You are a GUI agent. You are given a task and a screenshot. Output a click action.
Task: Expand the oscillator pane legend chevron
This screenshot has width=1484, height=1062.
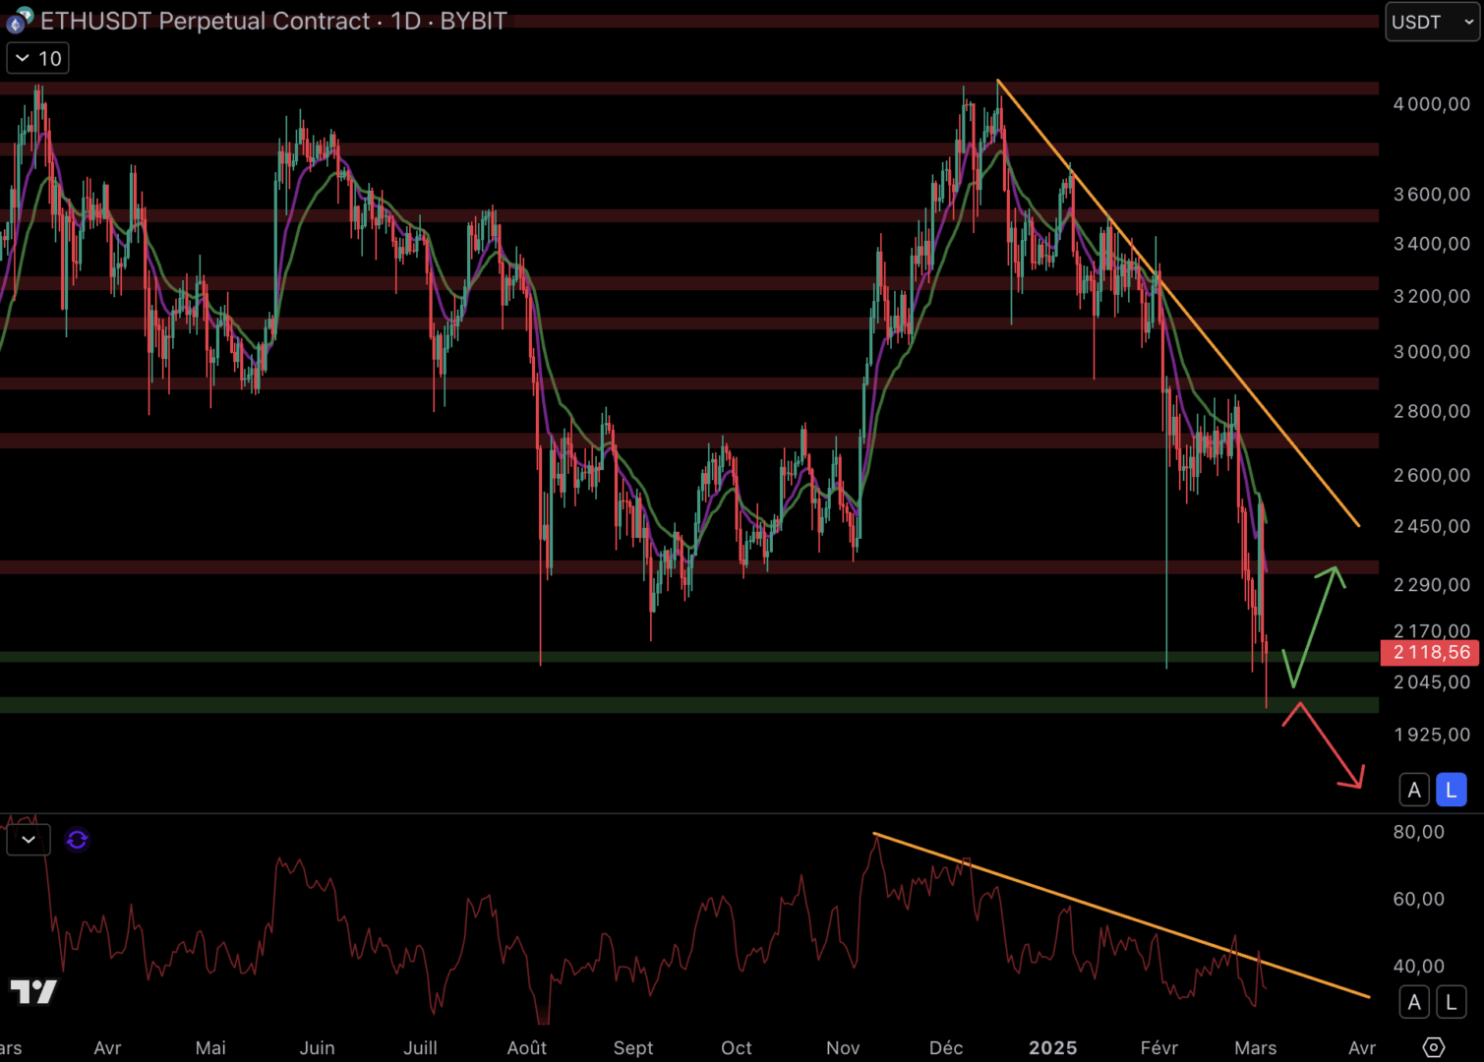tap(29, 840)
